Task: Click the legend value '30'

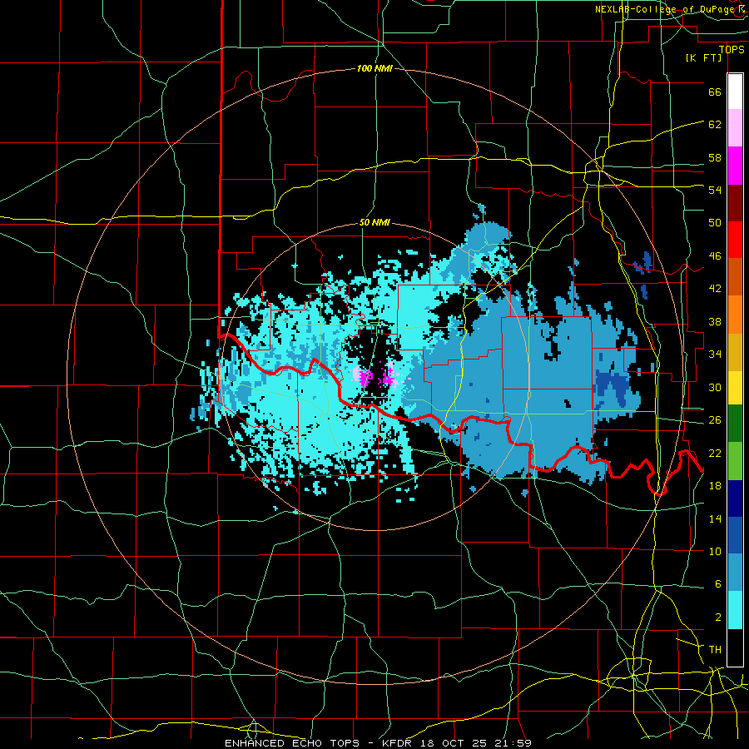Action: point(715,387)
